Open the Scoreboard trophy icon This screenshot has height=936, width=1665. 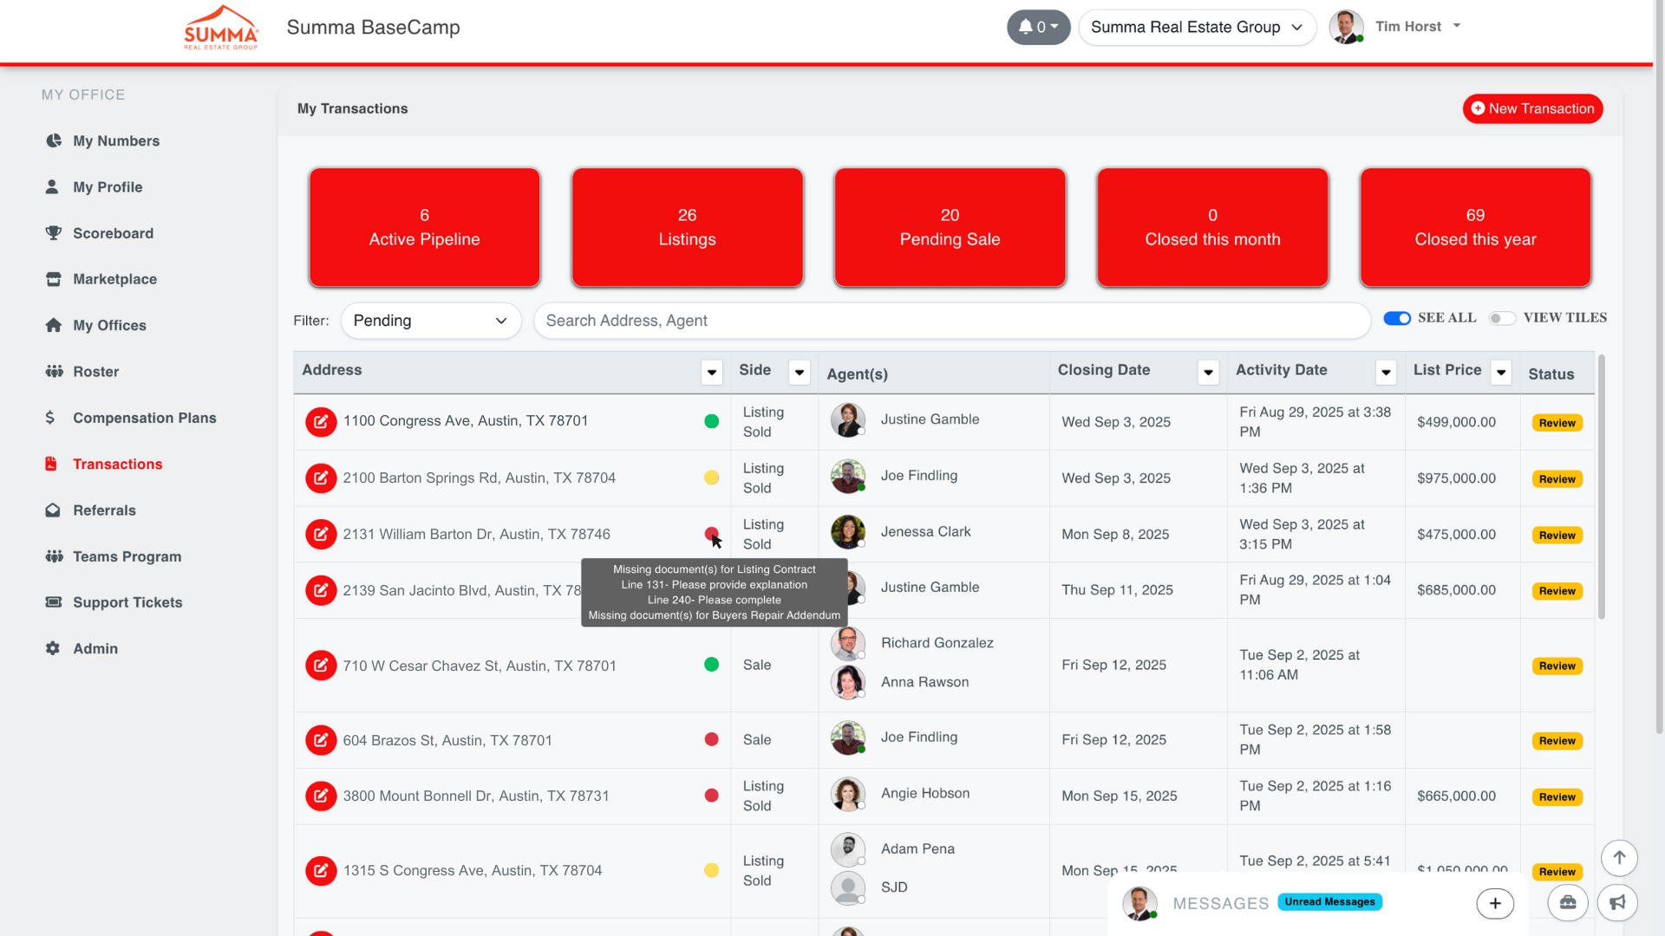tap(53, 232)
